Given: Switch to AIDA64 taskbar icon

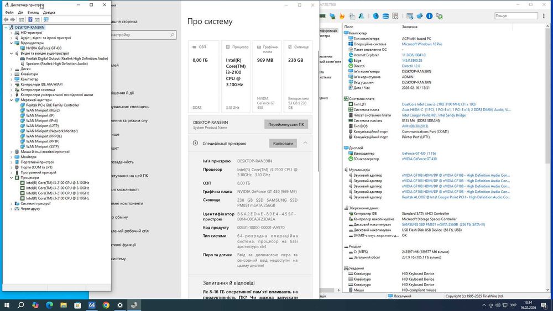Looking at the screenshot, I should [92, 305].
